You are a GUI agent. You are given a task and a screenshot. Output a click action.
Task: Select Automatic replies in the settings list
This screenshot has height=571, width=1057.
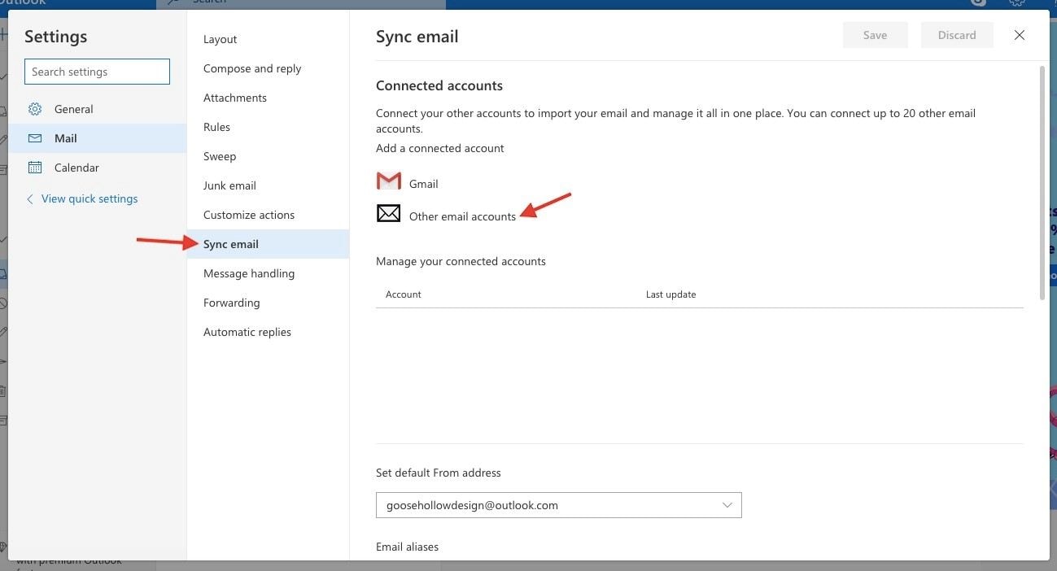[x=247, y=331]
